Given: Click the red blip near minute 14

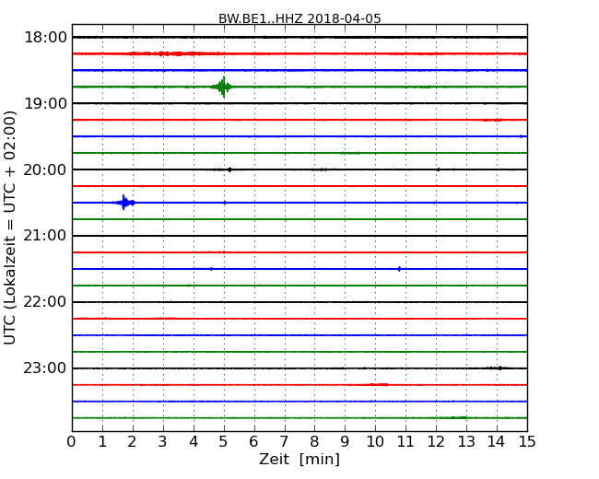Looking at the screenshot, I should coord(492,120).
